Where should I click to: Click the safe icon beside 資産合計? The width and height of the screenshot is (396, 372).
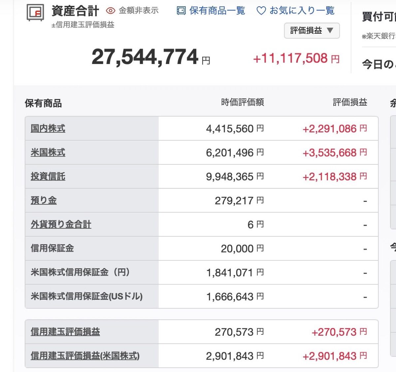click(x=35, y=13)
